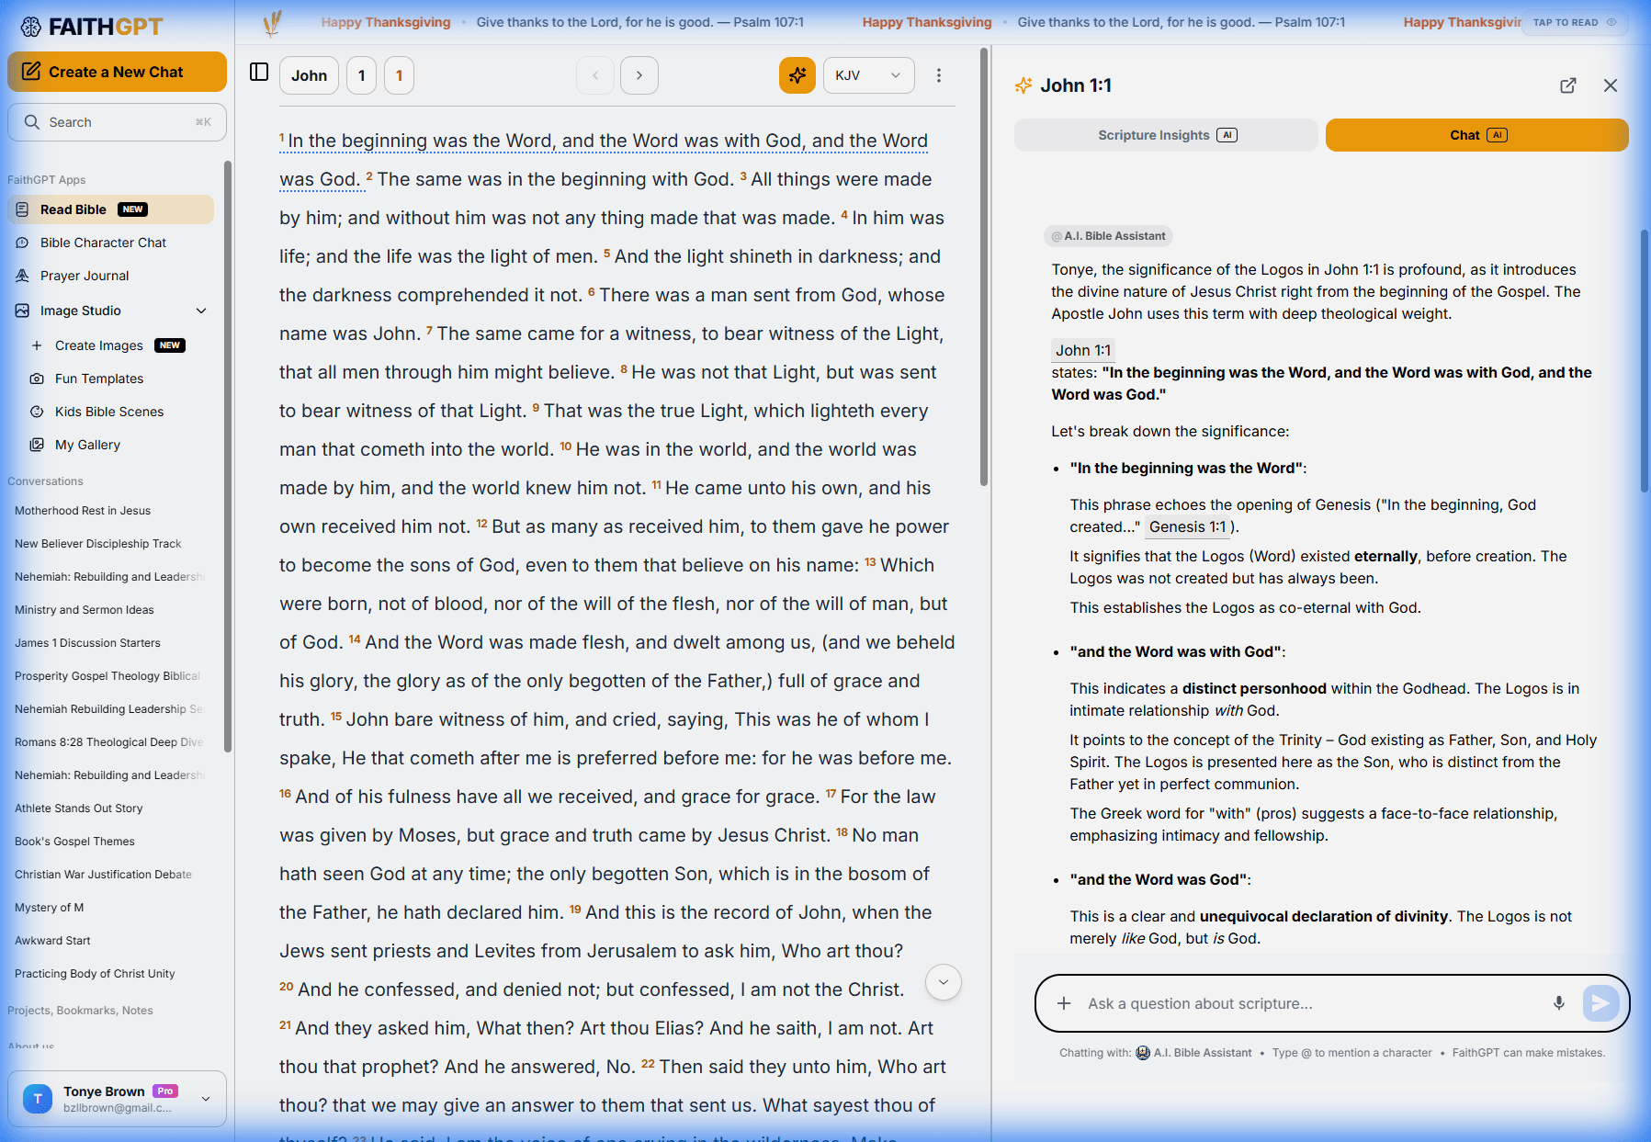Open the Book's Gospel Themes conversation
Image resolution: width=1651 pixels, height=1142 pixels.
[x=74, y=842]
